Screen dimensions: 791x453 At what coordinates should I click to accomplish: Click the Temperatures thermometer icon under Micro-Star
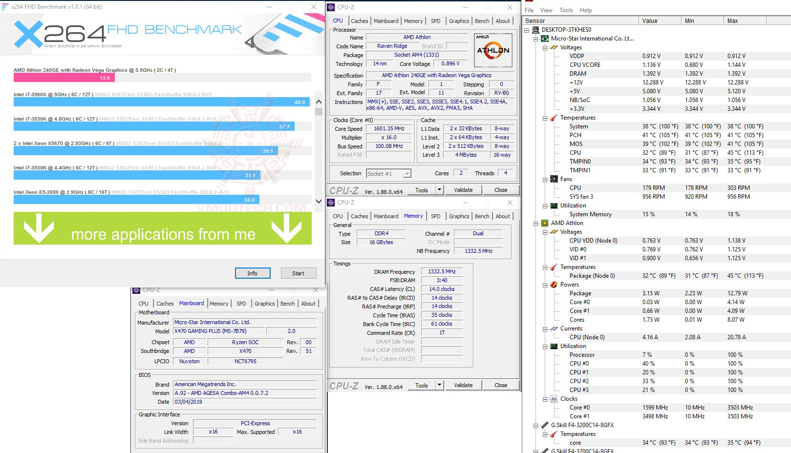click(x=554, y=118)
